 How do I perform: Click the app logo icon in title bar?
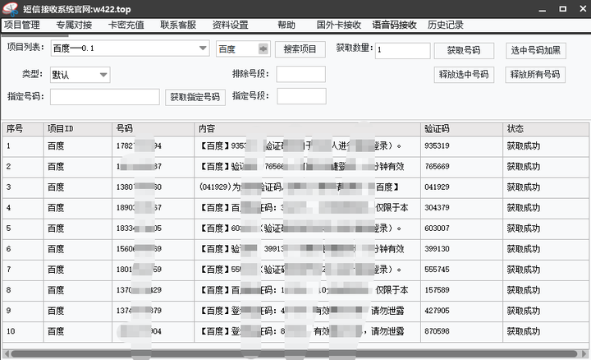coord(10,9)
